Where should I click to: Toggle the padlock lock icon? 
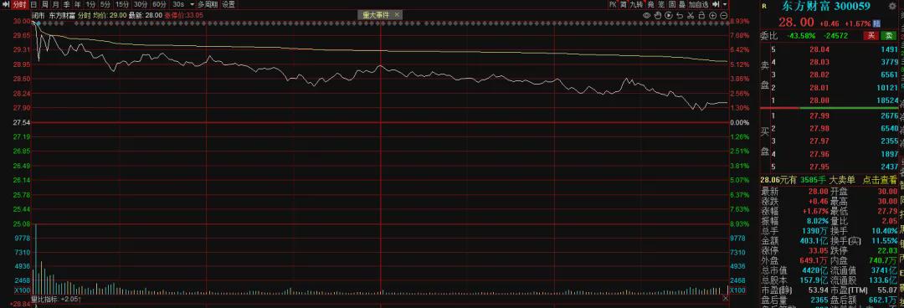(701, 16)
